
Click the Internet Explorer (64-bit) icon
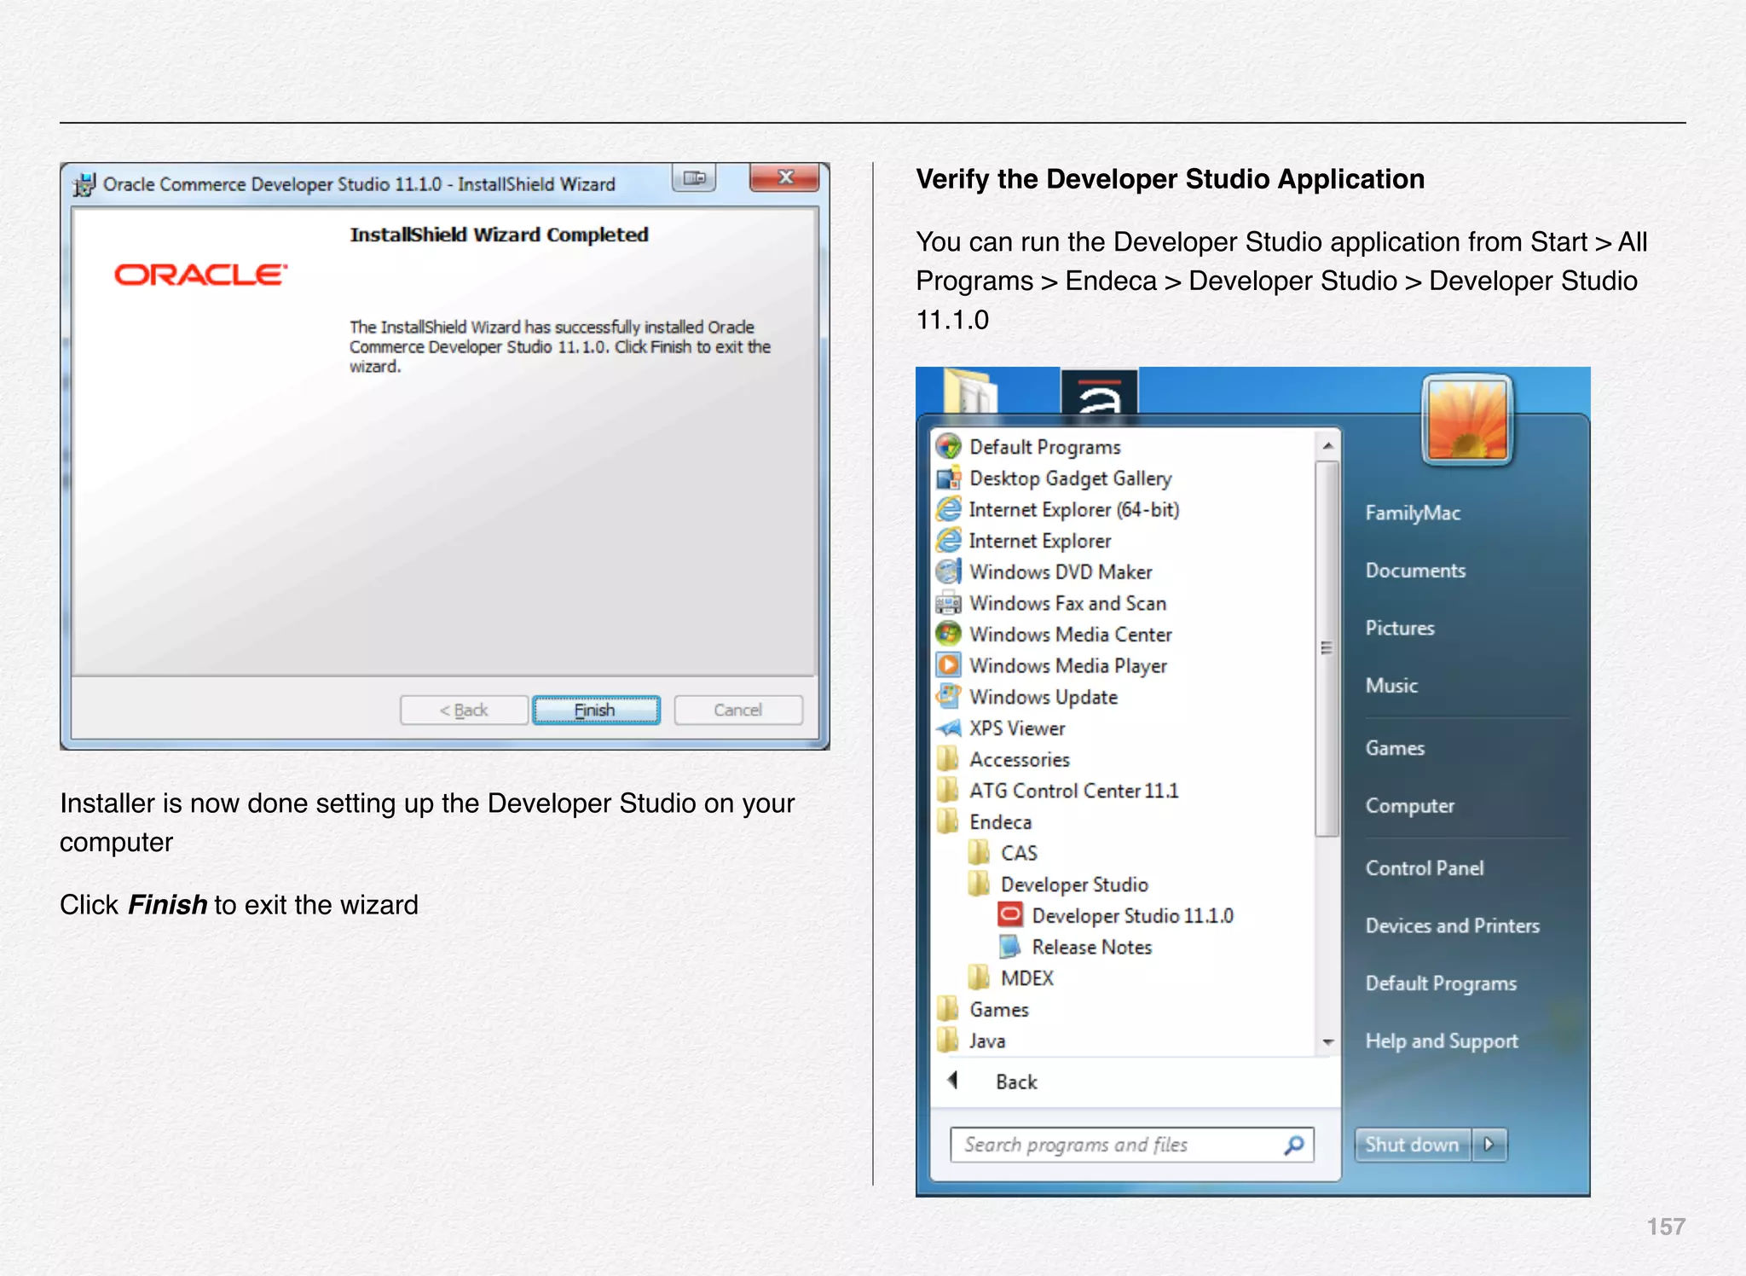948,509
